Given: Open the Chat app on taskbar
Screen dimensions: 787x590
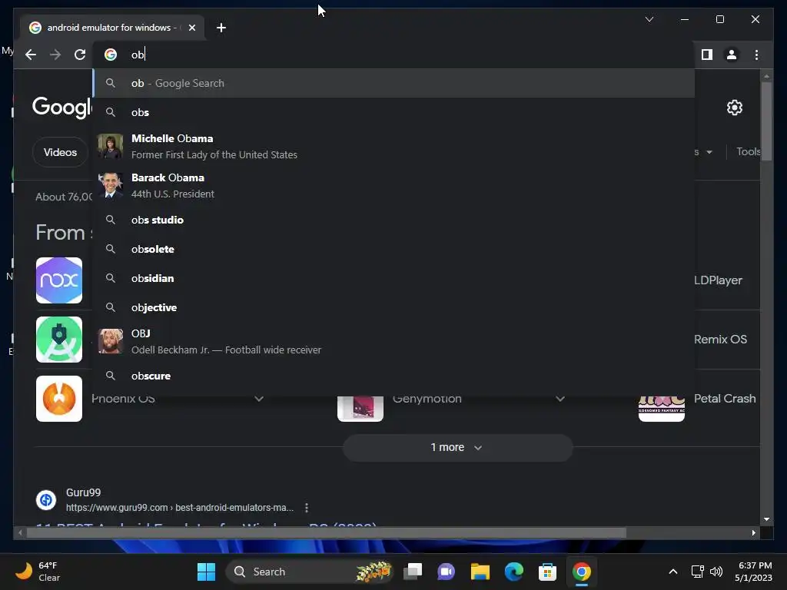Looking at the screenshot, I should tap(447, 572).
